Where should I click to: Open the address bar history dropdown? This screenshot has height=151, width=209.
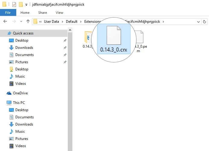pos(198,22)
